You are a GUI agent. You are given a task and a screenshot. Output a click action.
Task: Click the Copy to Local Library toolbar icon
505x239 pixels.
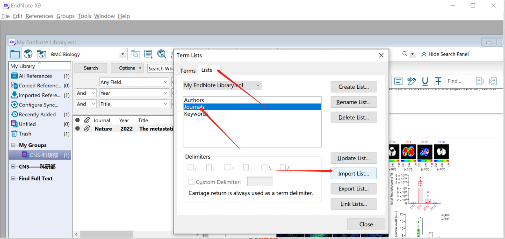(x=135, y=54)
